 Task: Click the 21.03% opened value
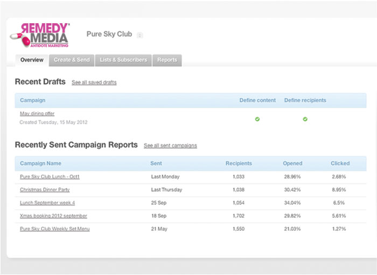[292, 229]
